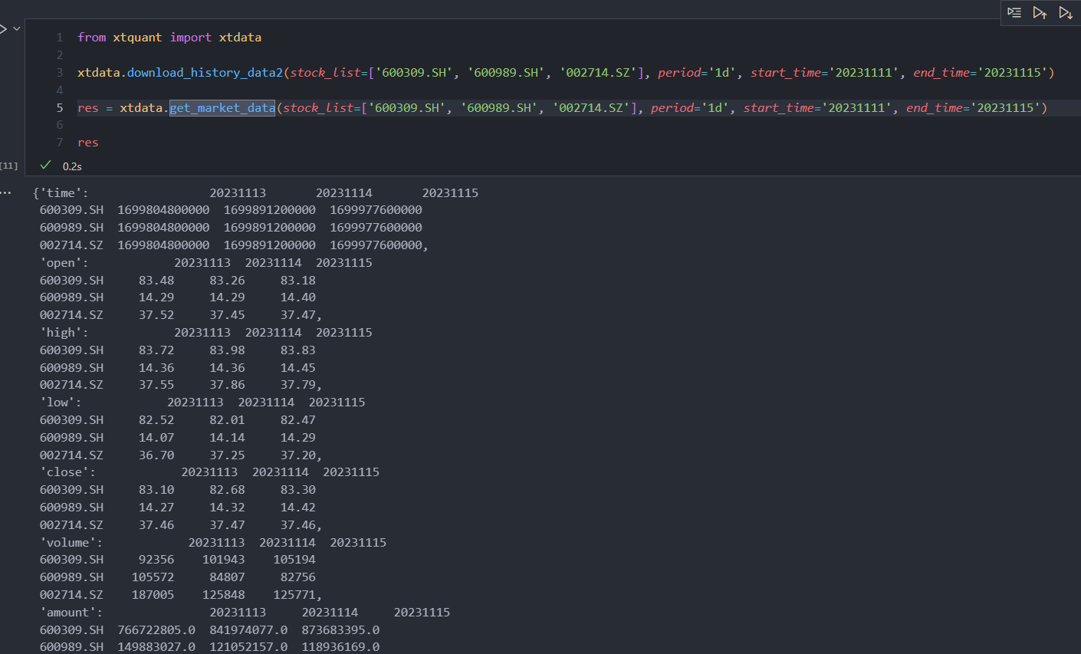Click line number 5 in the gutter
Viewport: 1081px width, 654px height.
[60, 107]
